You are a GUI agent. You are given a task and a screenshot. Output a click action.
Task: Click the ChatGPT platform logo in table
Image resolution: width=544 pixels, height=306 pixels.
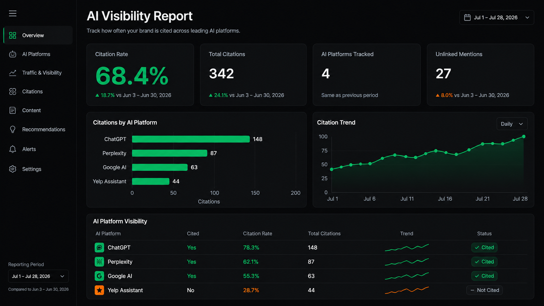[x=99, y=247]
